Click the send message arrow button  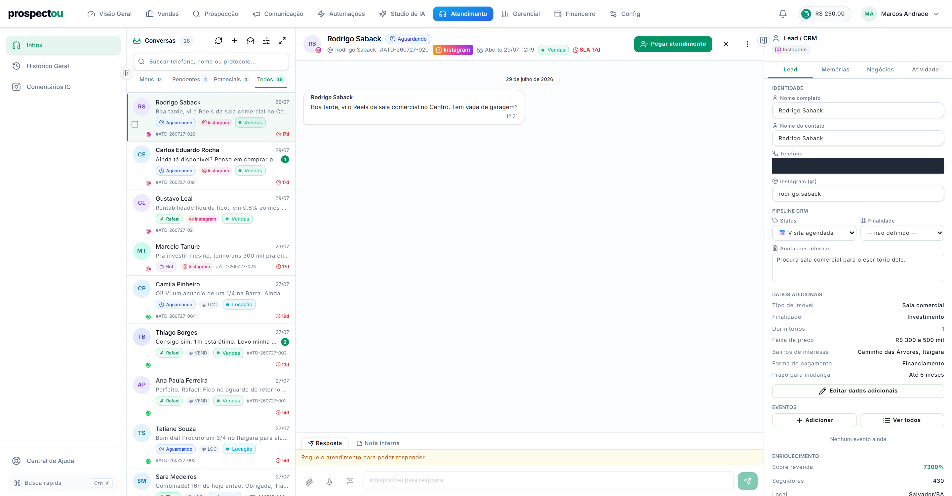click(x=747, y=481)
